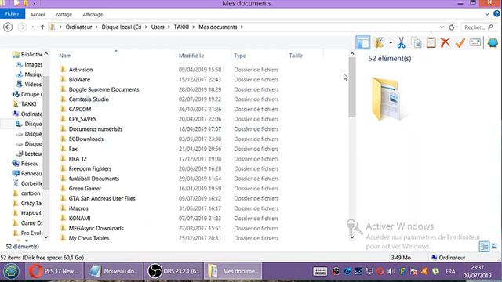This screenshot has width=502, height=282.
Task: Switch to the Accueil ribbon tab
Action: pyautogui.click(x=38, y=14)
